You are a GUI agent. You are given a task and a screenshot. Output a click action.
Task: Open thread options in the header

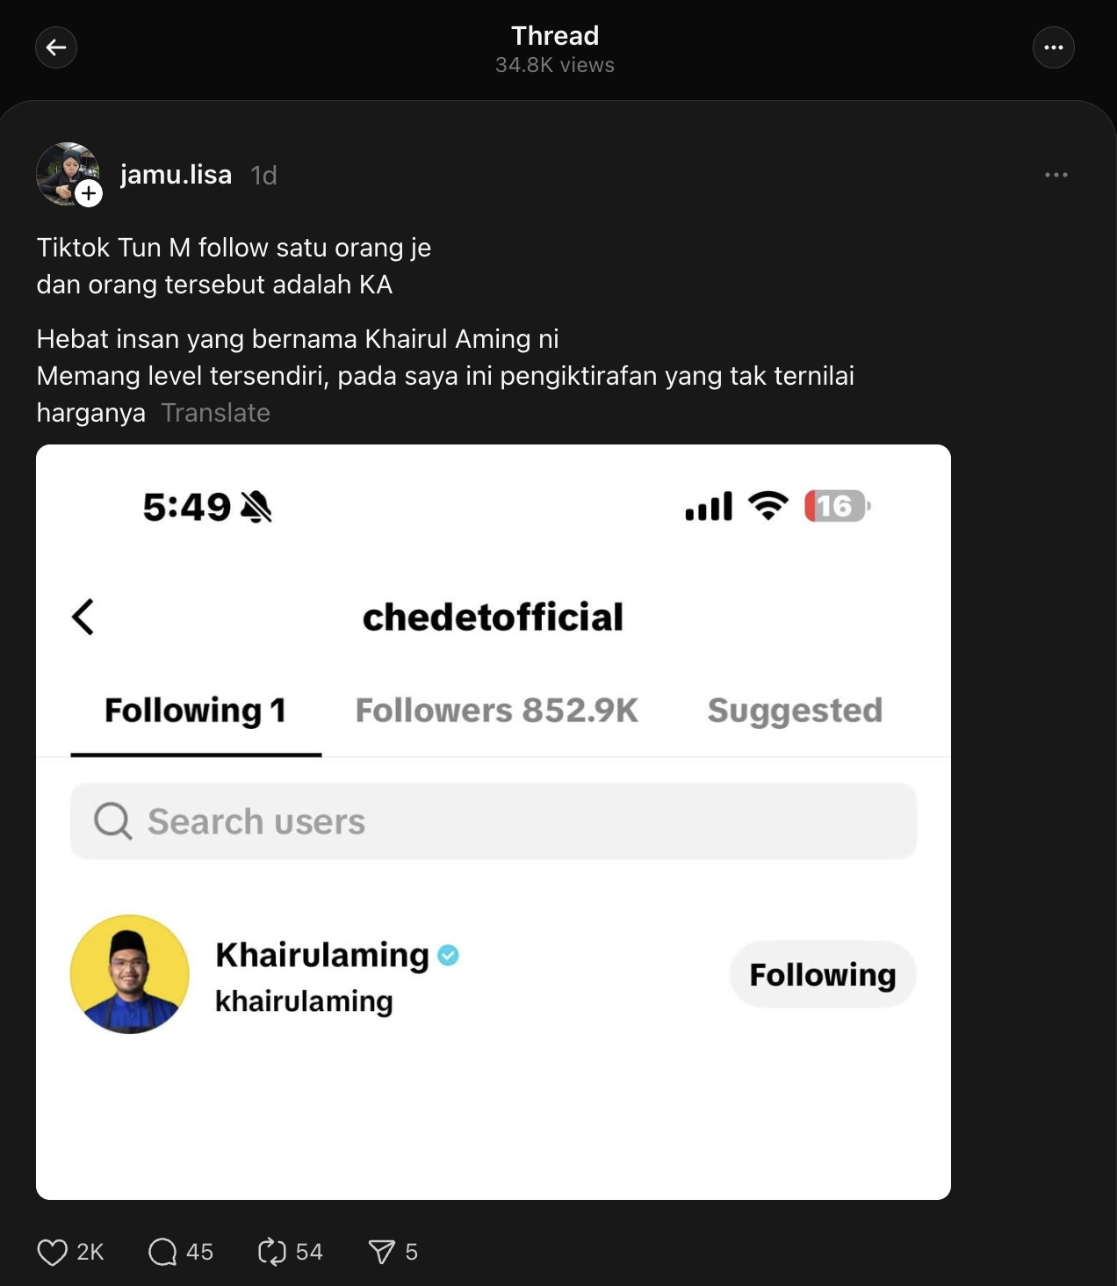click(x=1053, y=47)
